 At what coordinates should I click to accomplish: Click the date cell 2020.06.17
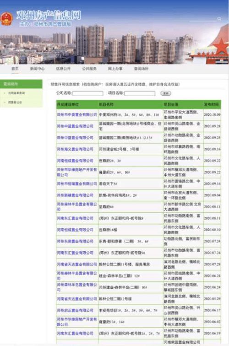212,310
